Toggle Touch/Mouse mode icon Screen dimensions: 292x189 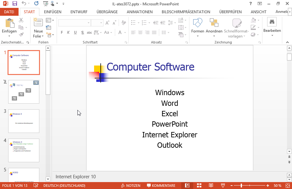[53, 3]
